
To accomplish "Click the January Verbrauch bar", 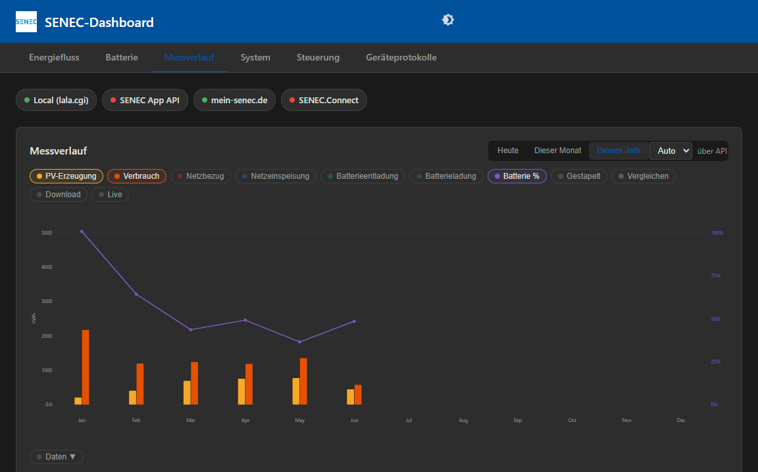I will pyautogui.click(x=86, y=367).
